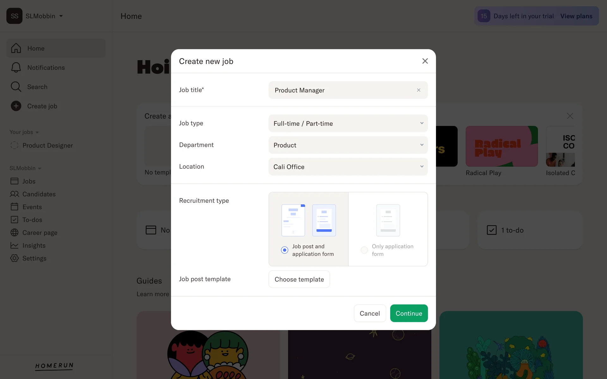Screen dimensions: 607x379
Task: Open the Location dropdown showing Cali Office
Action: [x=348, y=166]
